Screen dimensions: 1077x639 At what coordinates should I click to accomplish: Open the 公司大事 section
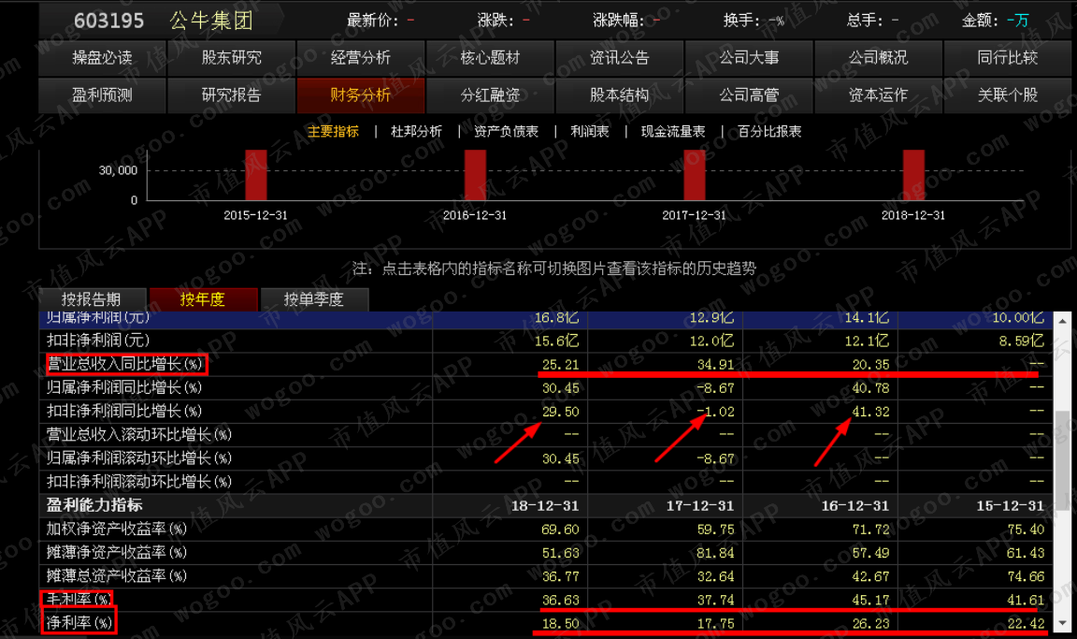click(x=749, y=58)
